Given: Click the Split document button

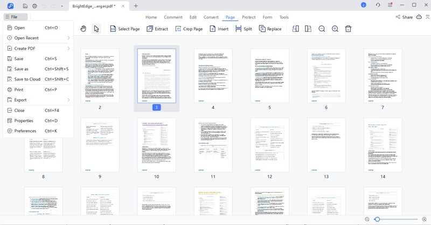Looking at the screenshot, I should pos(244,29).
